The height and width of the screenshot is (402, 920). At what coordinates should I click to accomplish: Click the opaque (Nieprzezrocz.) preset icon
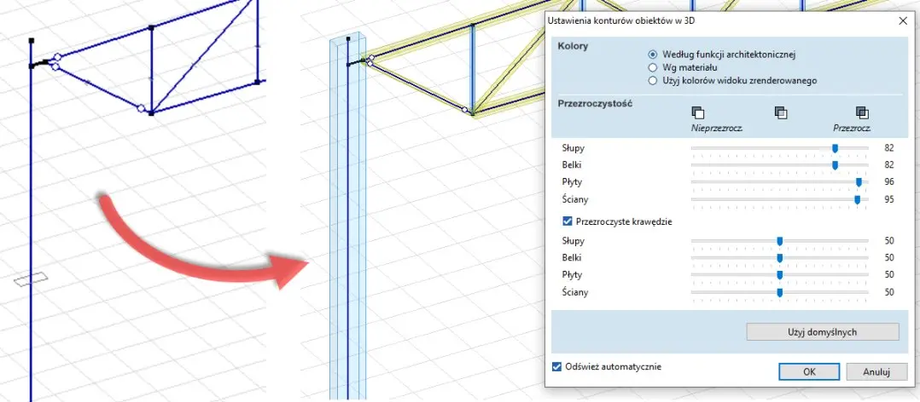(697, 112)
